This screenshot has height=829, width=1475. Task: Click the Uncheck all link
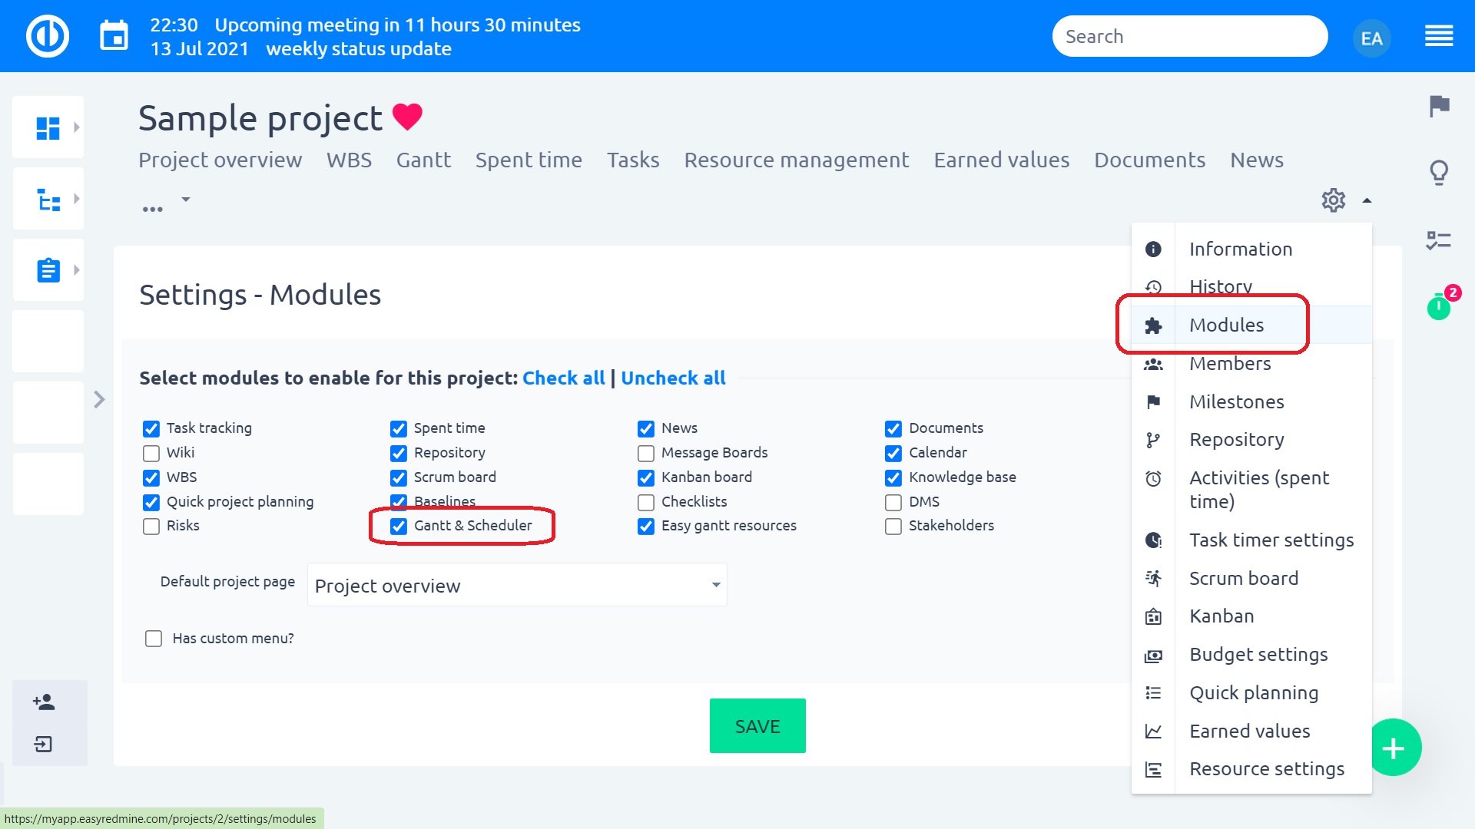[x=673, y=378]
